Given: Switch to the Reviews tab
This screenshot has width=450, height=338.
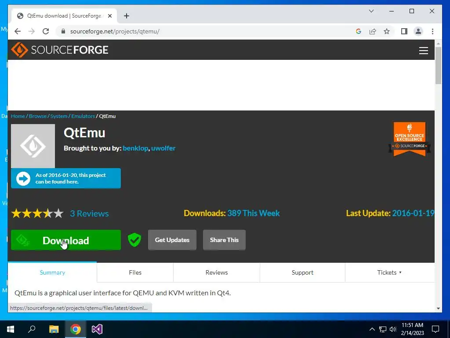Looking at the screenshot, I should (217, 272).
